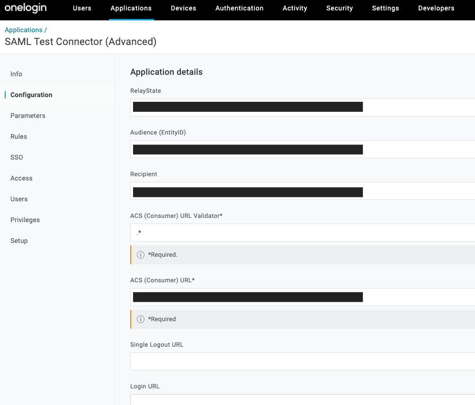
Task: Open the Authentication menu
Action: (239, 9)
